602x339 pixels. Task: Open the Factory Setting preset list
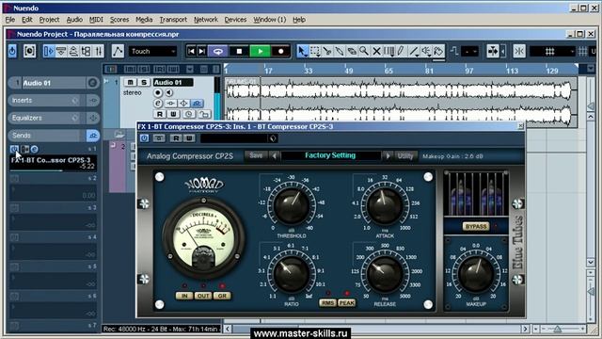pyautogui.click(x=330, y=155)
